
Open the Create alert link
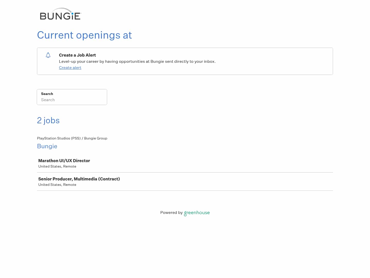click(x=70, y=68)
